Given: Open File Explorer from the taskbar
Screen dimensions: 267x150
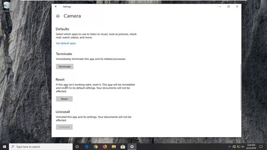Looking at the screenshot, I should click(114, 147).
